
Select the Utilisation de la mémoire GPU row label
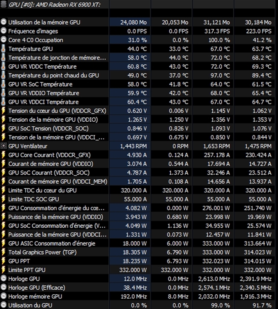pyautogui.click(x=44, y=22)
